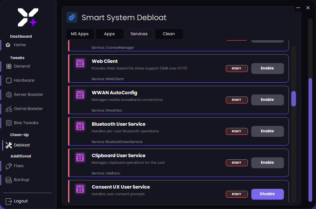Enable the WWAN AutoConfig service

point(267,100)
